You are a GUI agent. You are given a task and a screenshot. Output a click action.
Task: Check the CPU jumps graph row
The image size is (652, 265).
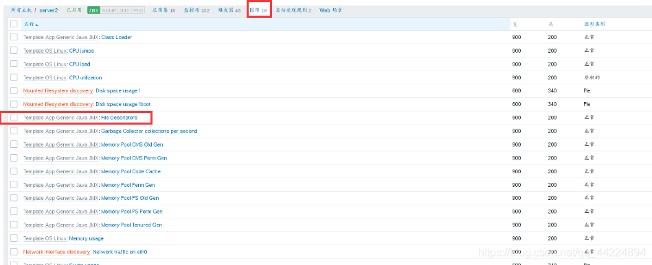[x=14, y=51]
